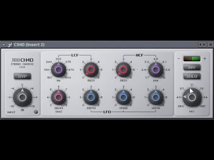Click the DELAY (ms) knob
This screenshot has width=214, height=160.
point(58,97)
